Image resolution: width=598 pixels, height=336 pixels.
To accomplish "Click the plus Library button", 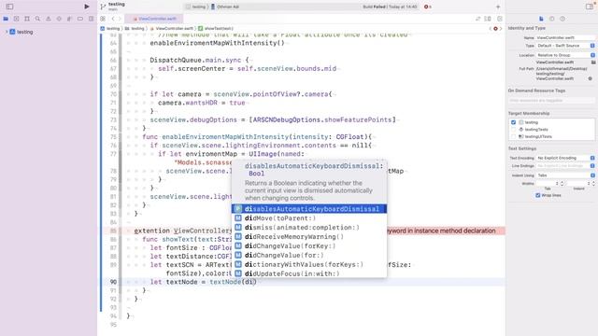I will pos(498,7).
